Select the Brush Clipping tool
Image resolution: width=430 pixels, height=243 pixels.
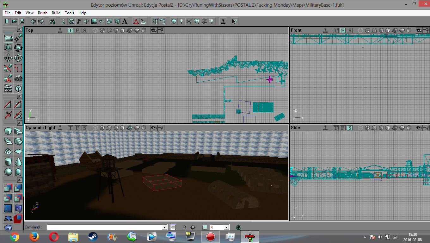(8, 68)
